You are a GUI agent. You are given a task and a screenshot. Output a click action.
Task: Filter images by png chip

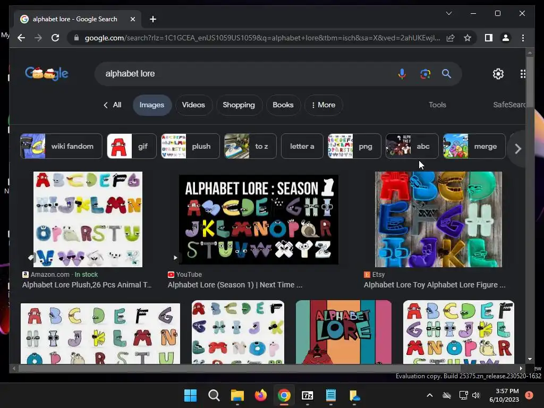pyautogui.click(x=354, y=146)
